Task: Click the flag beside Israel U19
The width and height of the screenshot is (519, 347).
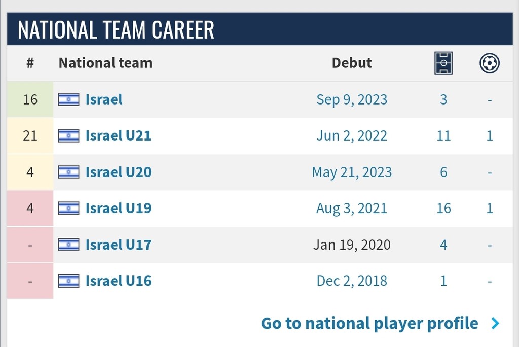Action: click(x=69, y=208)
